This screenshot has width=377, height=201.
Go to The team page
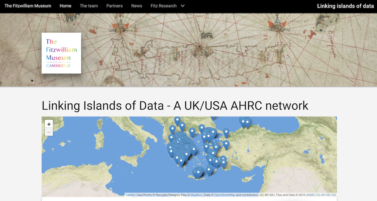89,6
